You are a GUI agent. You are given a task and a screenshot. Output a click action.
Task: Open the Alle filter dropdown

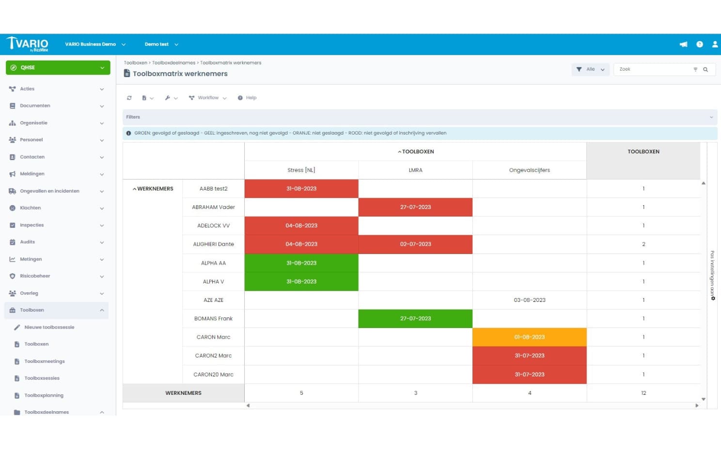[x=591, y=69]
